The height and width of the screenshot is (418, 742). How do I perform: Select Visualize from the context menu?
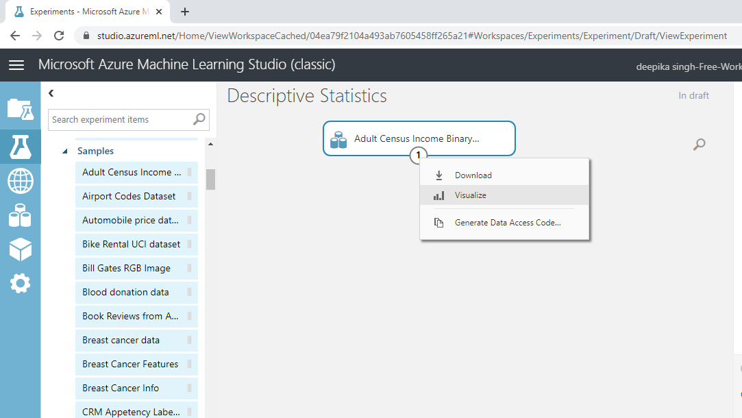[x=504, y=195]
